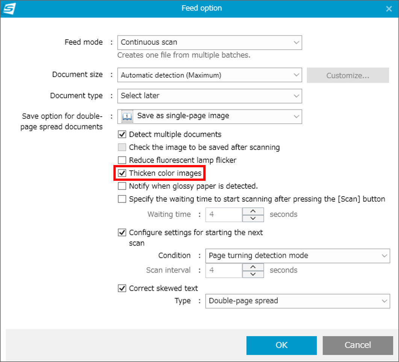Expand the Document type dropdown
Image resolution: width=399 pixels, height=362 pixels.
210,96
